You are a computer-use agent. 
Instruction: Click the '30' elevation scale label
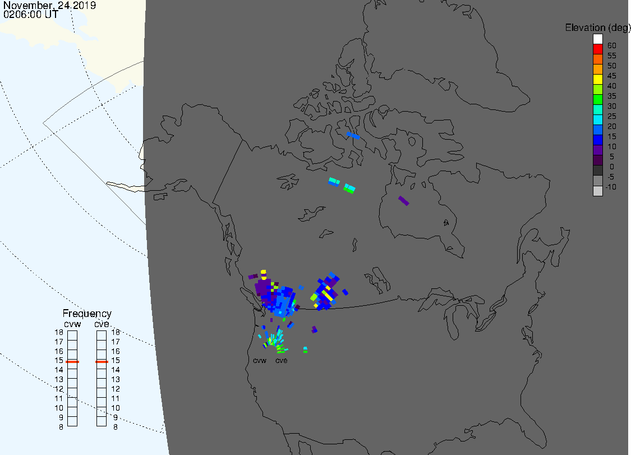click(x=612, y=106)
